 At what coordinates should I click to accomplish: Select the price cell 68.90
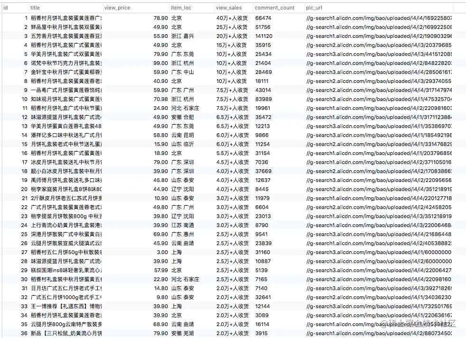(x=161, y=324)
